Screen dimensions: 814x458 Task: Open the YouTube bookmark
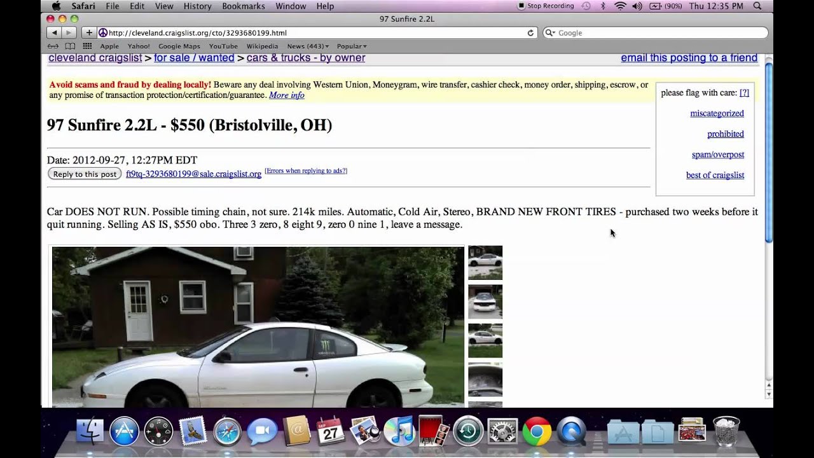click(223, 46)
